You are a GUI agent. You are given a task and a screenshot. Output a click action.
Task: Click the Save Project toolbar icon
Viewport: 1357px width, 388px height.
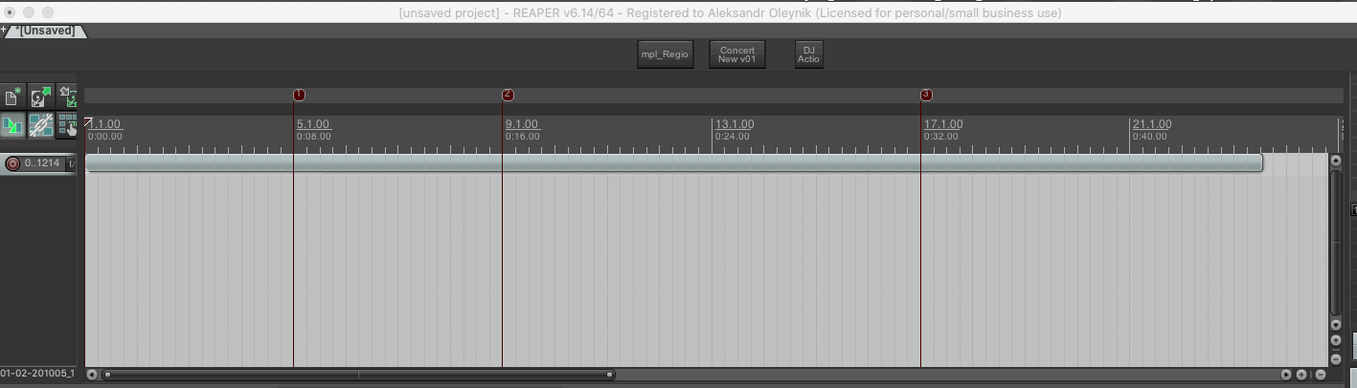[67, 97]
